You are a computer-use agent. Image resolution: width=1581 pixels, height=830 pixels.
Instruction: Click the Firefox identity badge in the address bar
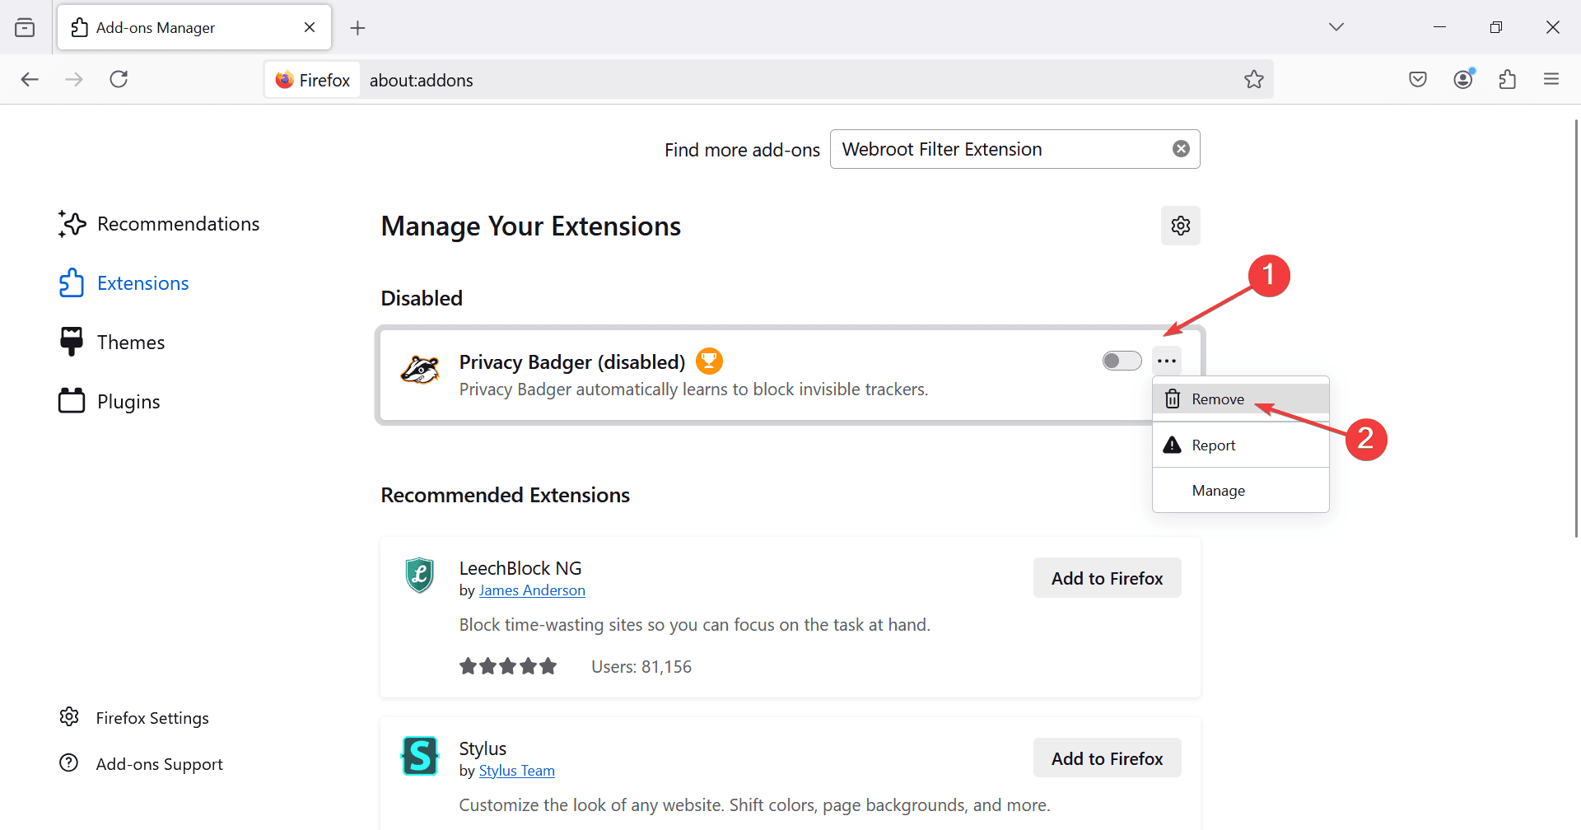tap(313, 80)
